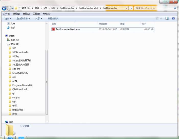This screenshot has width=179, height=139.
Task: Expand the 包含到库中 dropdown
Action: 23,18
